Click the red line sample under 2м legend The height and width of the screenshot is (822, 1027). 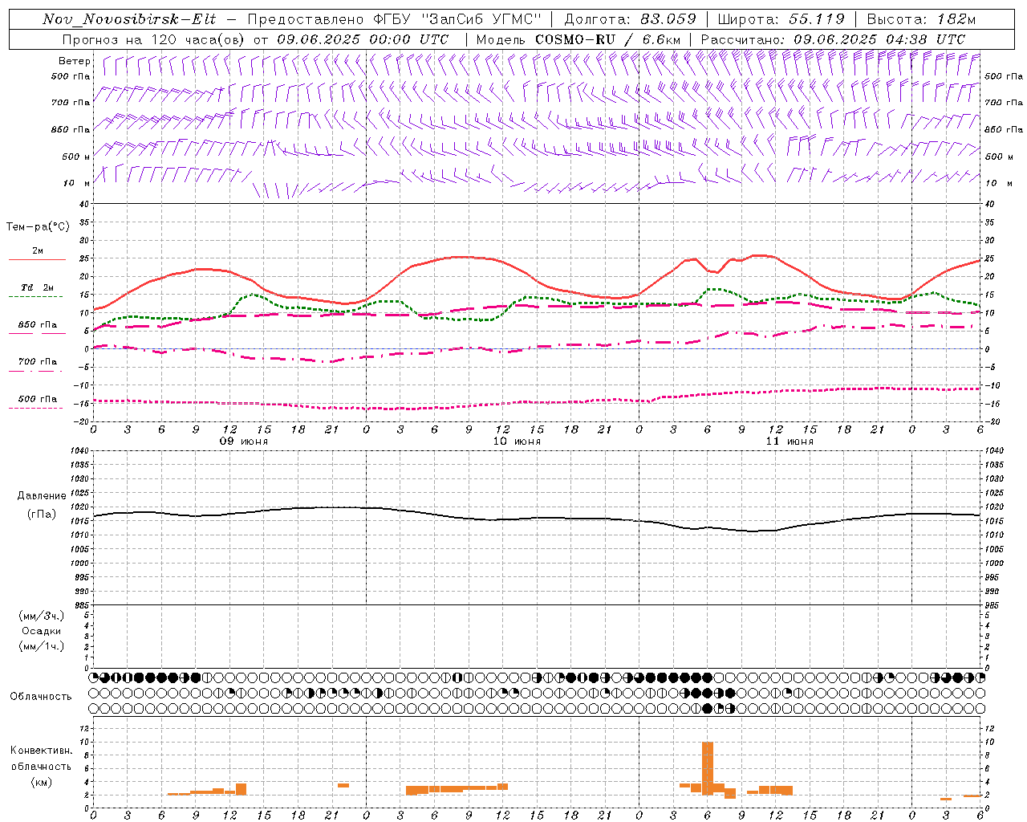click(x=37, y=260)
